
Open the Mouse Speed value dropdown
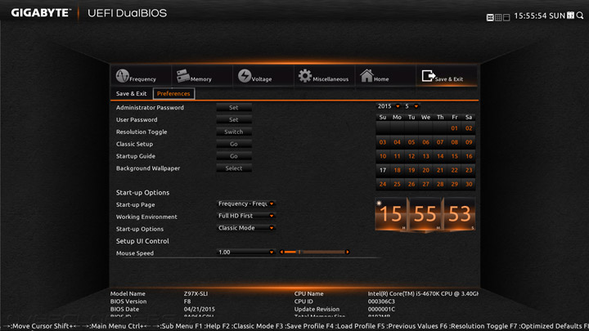(246, 253)
